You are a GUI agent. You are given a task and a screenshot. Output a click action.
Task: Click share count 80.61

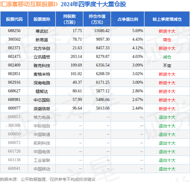(x=77, y=91)
